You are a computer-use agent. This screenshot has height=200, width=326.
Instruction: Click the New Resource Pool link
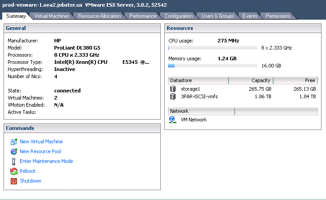40,151
